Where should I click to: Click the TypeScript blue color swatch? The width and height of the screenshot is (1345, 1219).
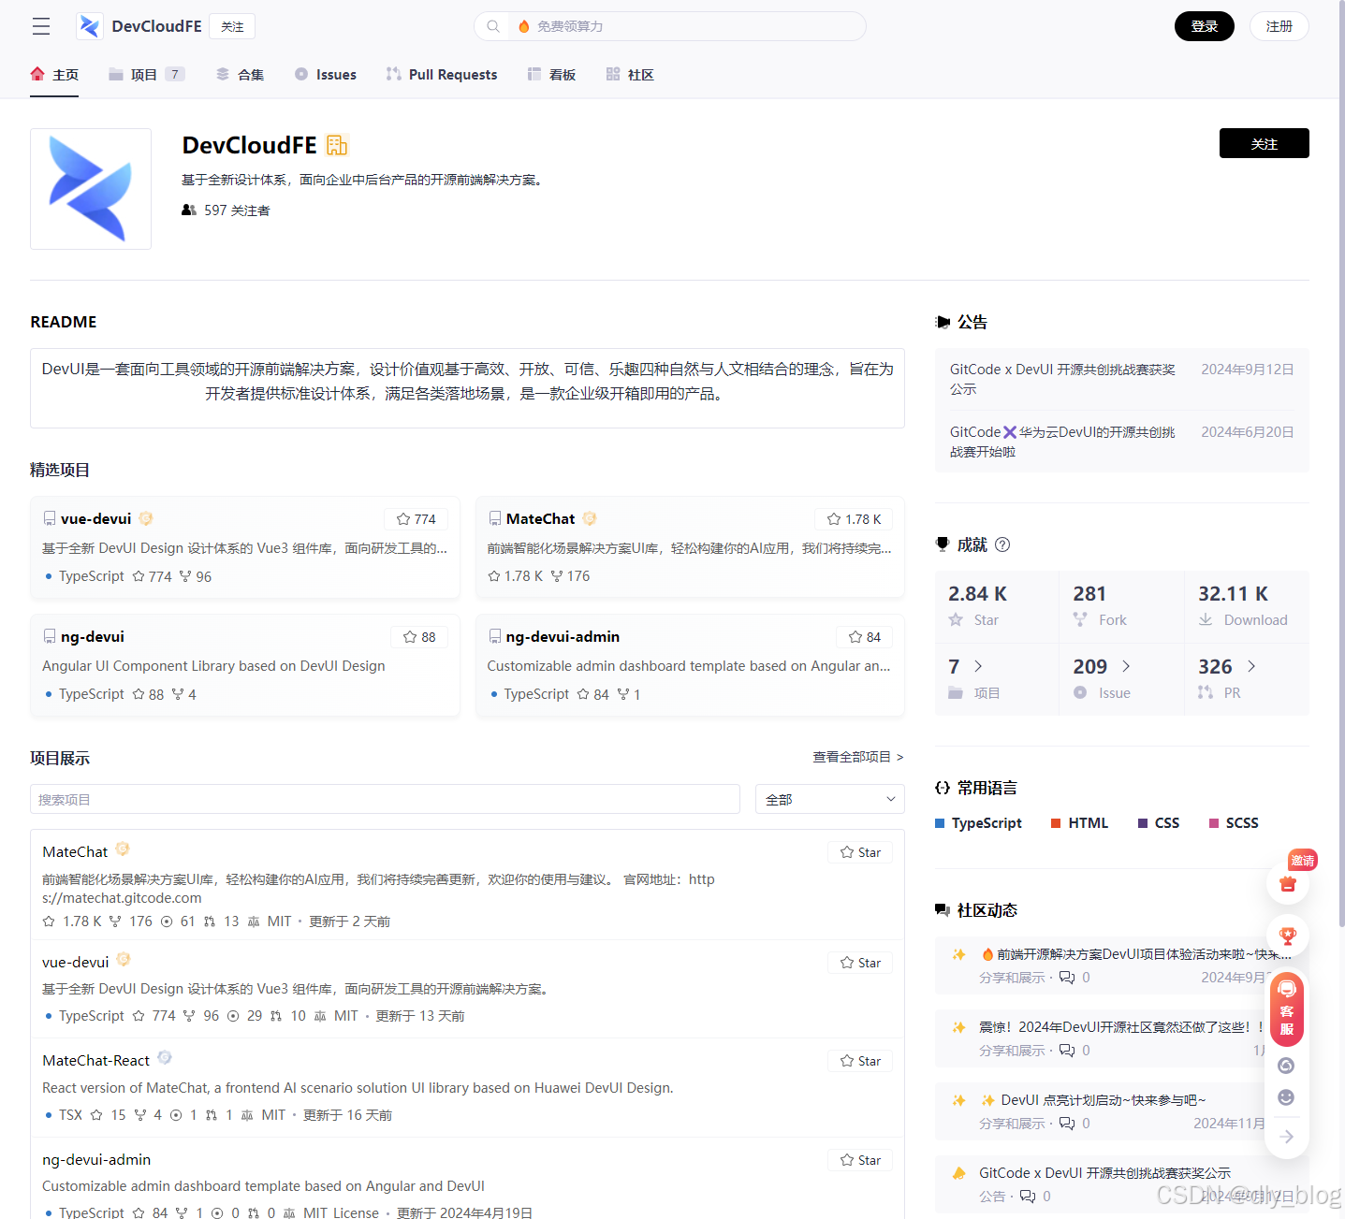coord(940,823)
